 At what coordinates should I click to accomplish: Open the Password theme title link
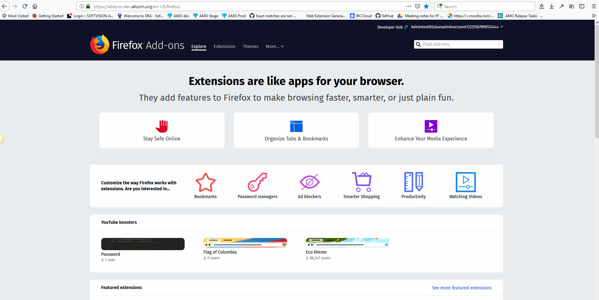(111, 254)
